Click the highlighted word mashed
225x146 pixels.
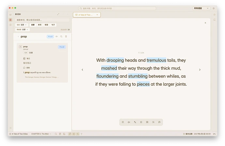click(109, 68)
